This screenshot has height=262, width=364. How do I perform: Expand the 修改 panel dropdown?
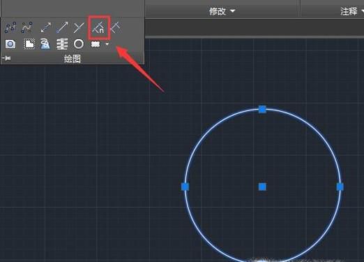[x=233, y=11]
